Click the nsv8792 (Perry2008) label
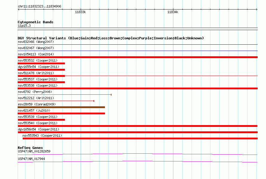 (x=35, y=92)
